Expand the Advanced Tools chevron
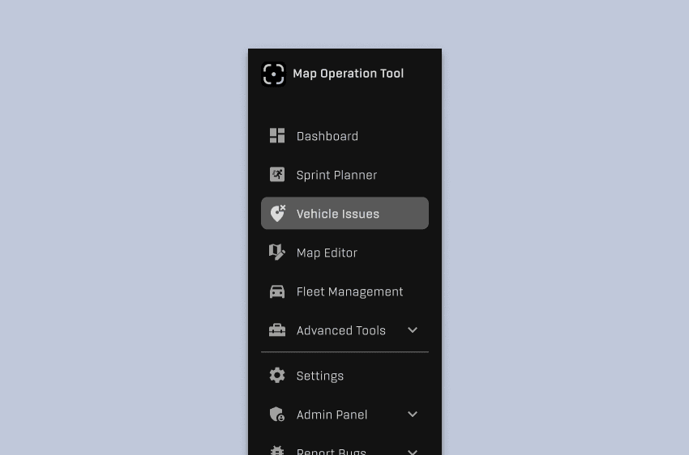Image resolution: width=689 pixels, height=455 pixels. click(x=412, y=330)
